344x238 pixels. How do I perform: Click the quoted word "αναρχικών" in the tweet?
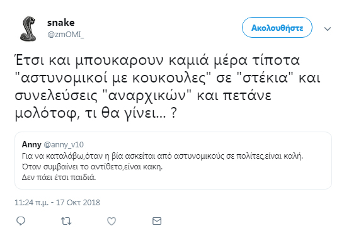[147, 96]
